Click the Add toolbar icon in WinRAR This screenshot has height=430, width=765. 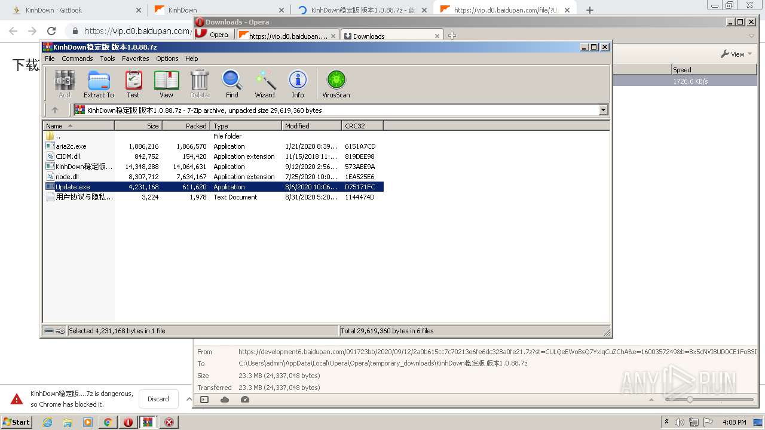(65, 84)
